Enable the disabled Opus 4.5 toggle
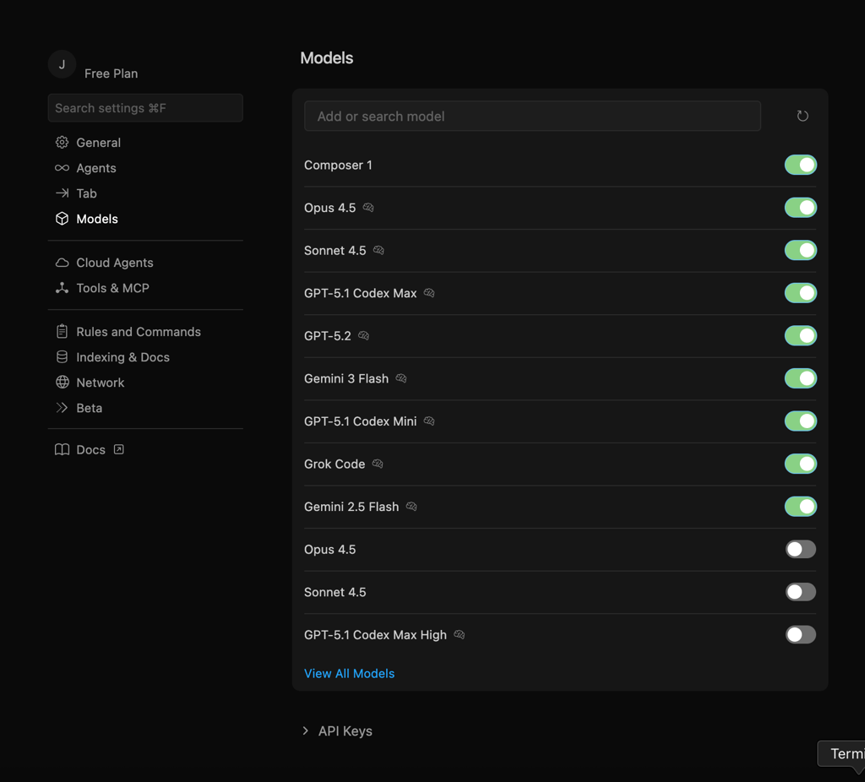The image size is (865, 782). click(x=801, y=549)
